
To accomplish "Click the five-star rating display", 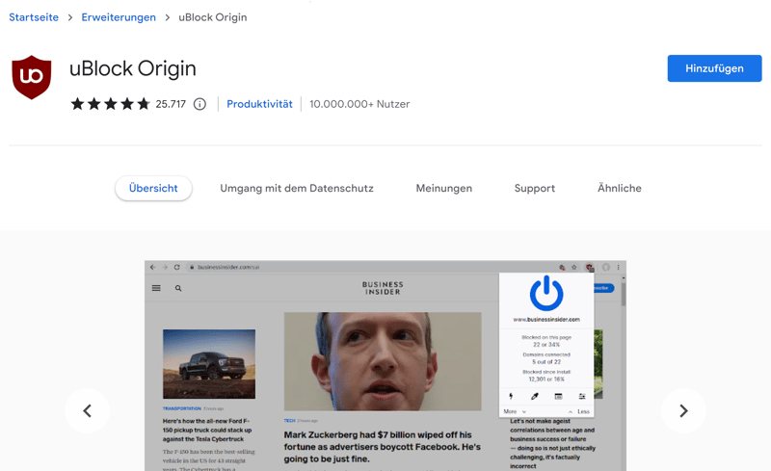I will [110, 104].
